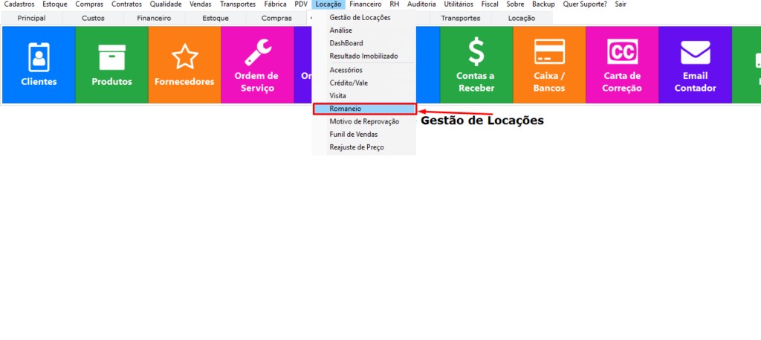Viewport: 761px width, 340px height.
Task: Launch Ordem de Serviço wrench tile
Action: pos(256,65)
